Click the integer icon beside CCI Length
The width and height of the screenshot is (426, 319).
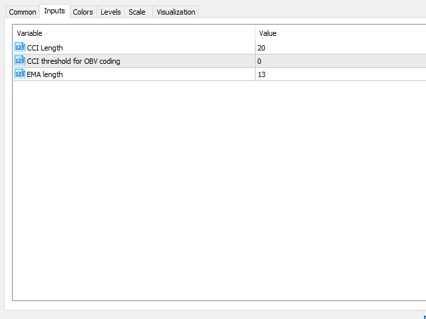tap(19, 47)
